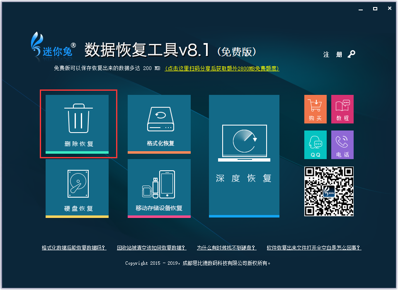Click the 电话 phone tile
The height and width of the screenshot is (290, 398).
pyautogui.click(x=342, y=145)
